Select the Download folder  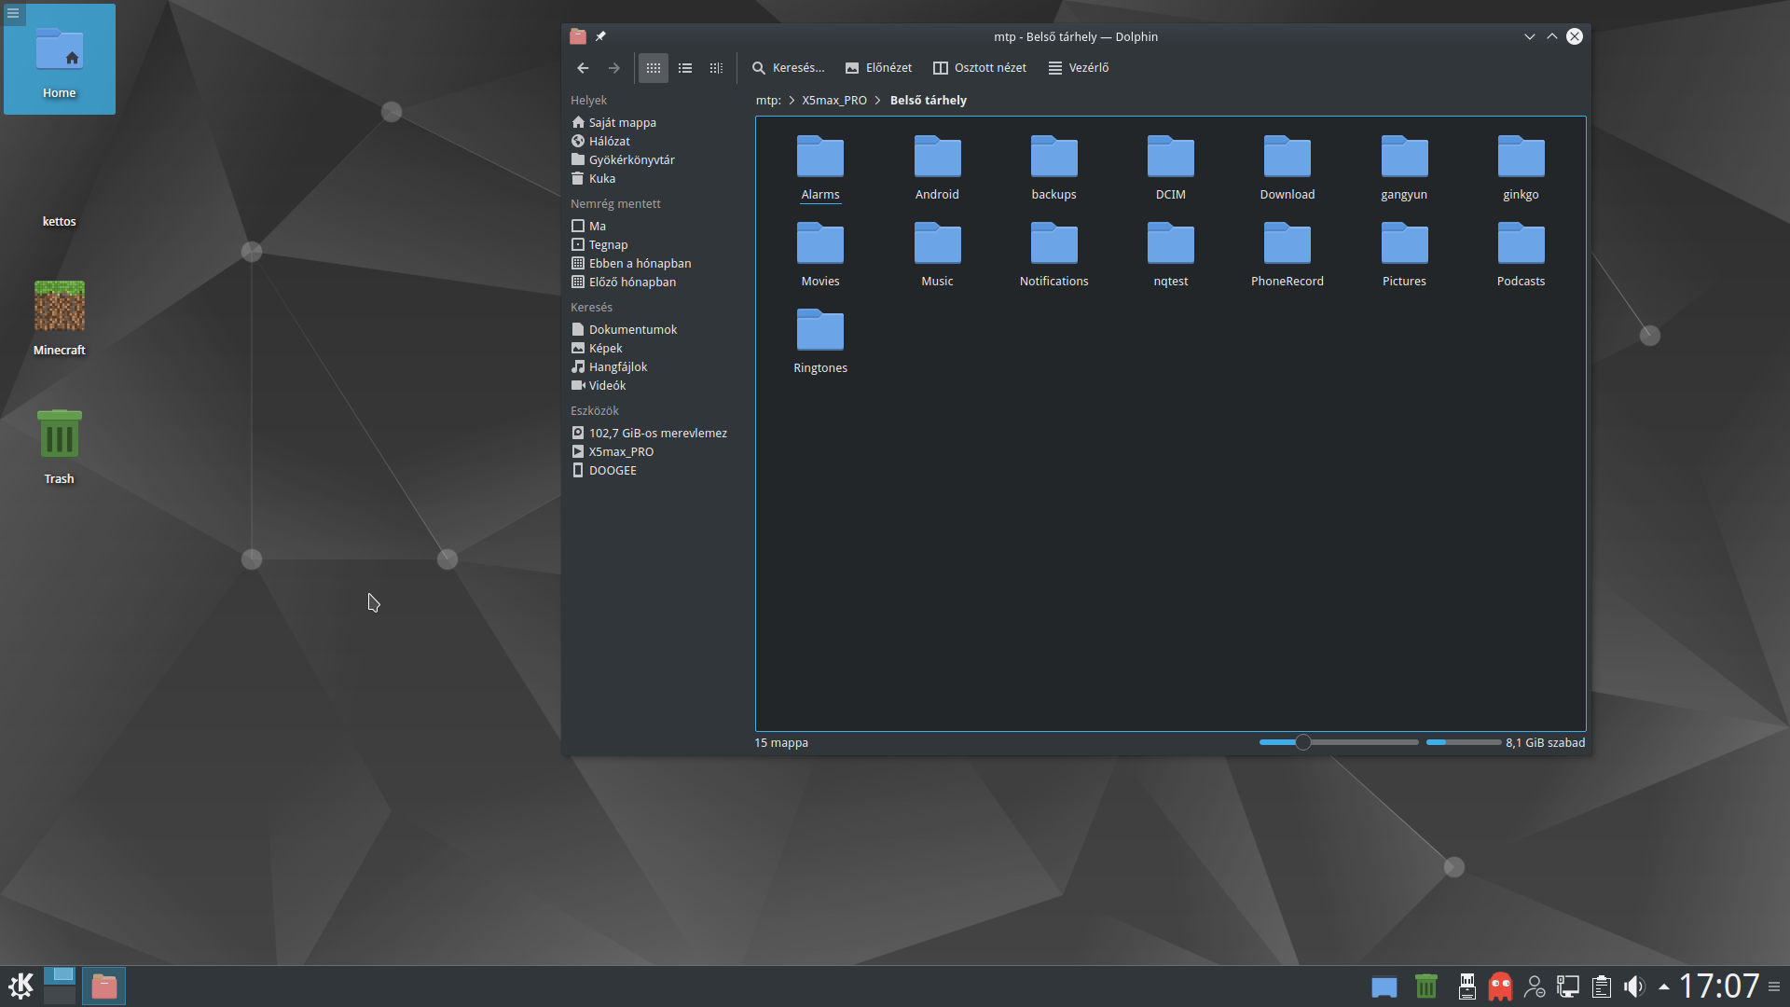coord(1287,168)
